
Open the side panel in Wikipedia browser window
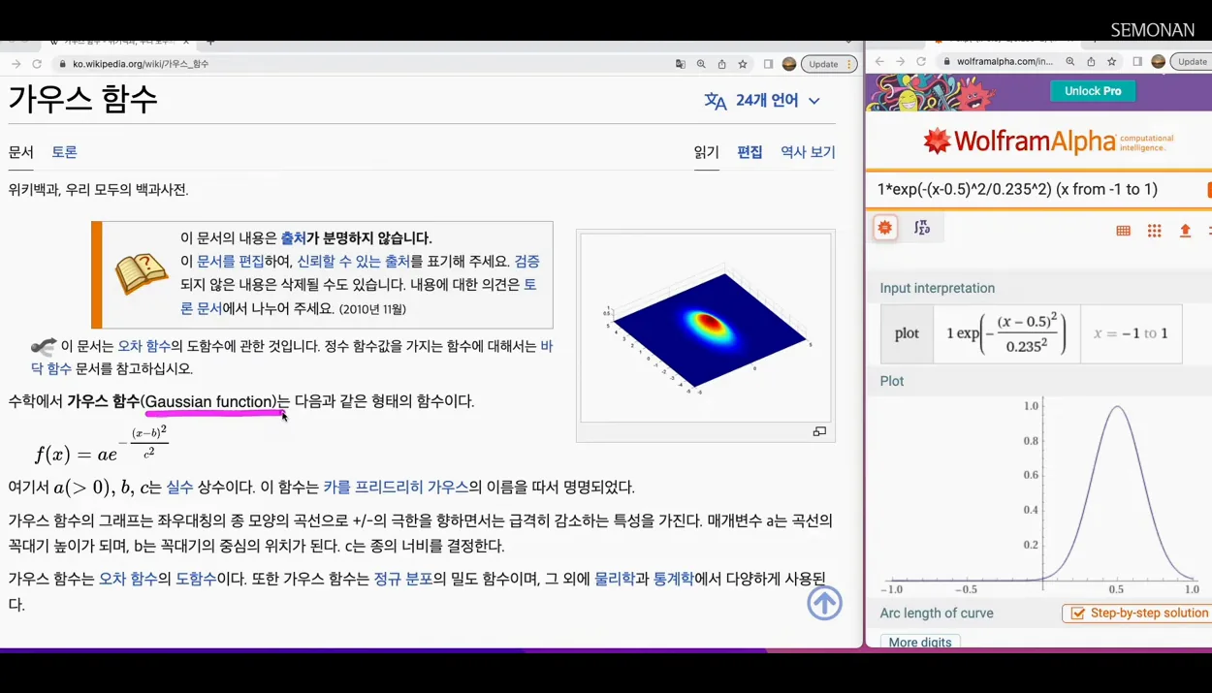click(768, 64)
